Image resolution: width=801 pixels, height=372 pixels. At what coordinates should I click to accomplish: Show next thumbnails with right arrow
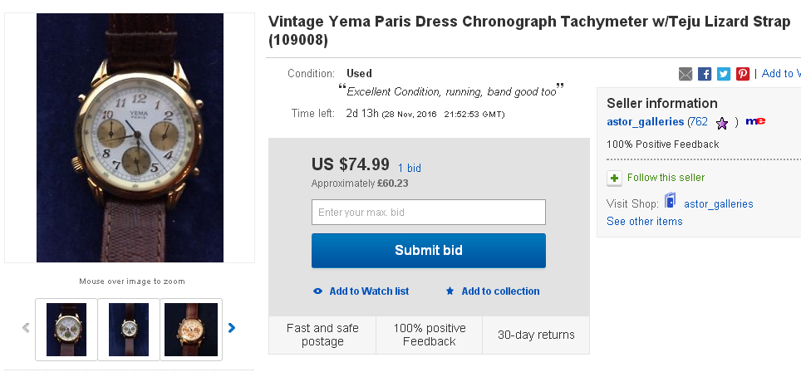[232, 328]
